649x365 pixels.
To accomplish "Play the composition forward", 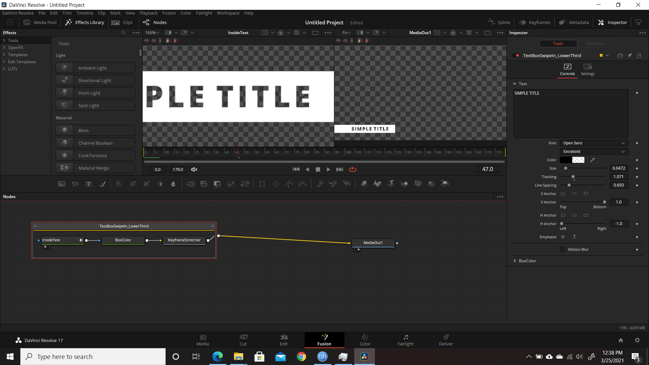I will [x=328, y=169].
